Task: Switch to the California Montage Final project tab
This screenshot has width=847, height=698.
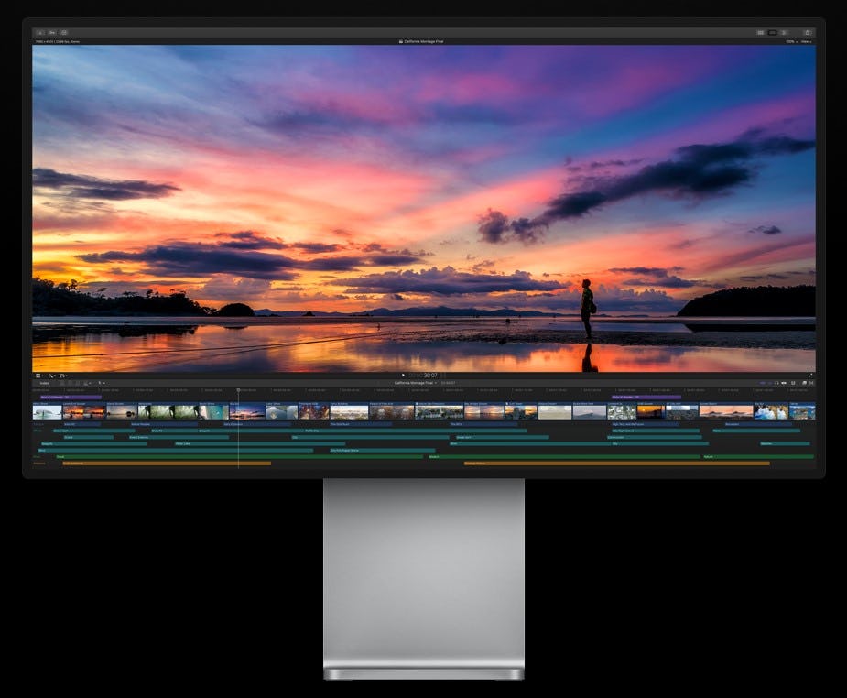Action: click(412, 384)
